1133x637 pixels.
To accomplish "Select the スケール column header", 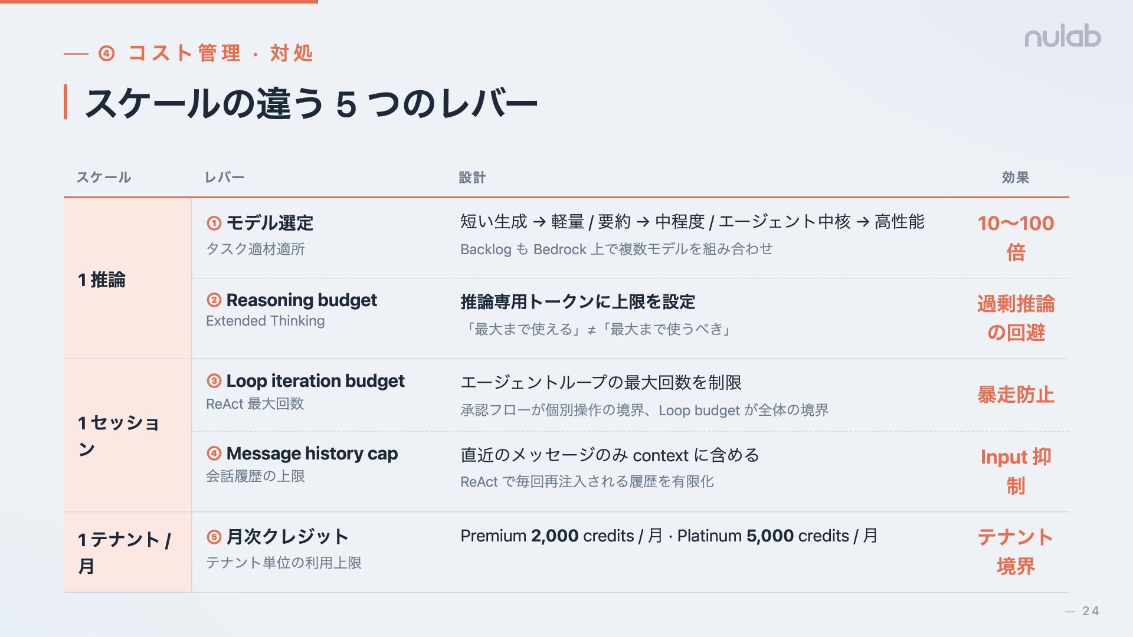I will point(104,178).
